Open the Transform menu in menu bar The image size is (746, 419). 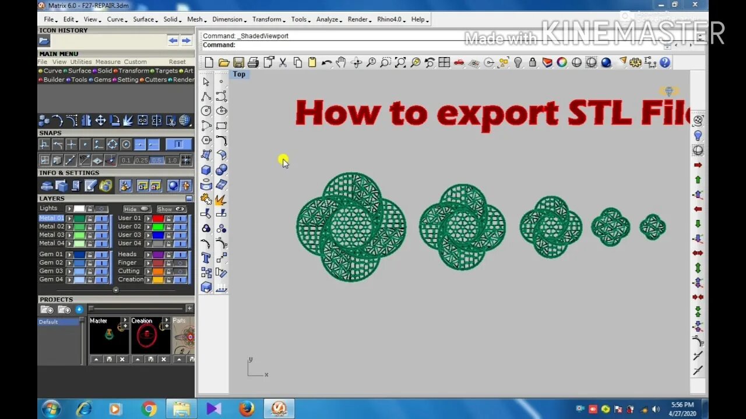268,19
